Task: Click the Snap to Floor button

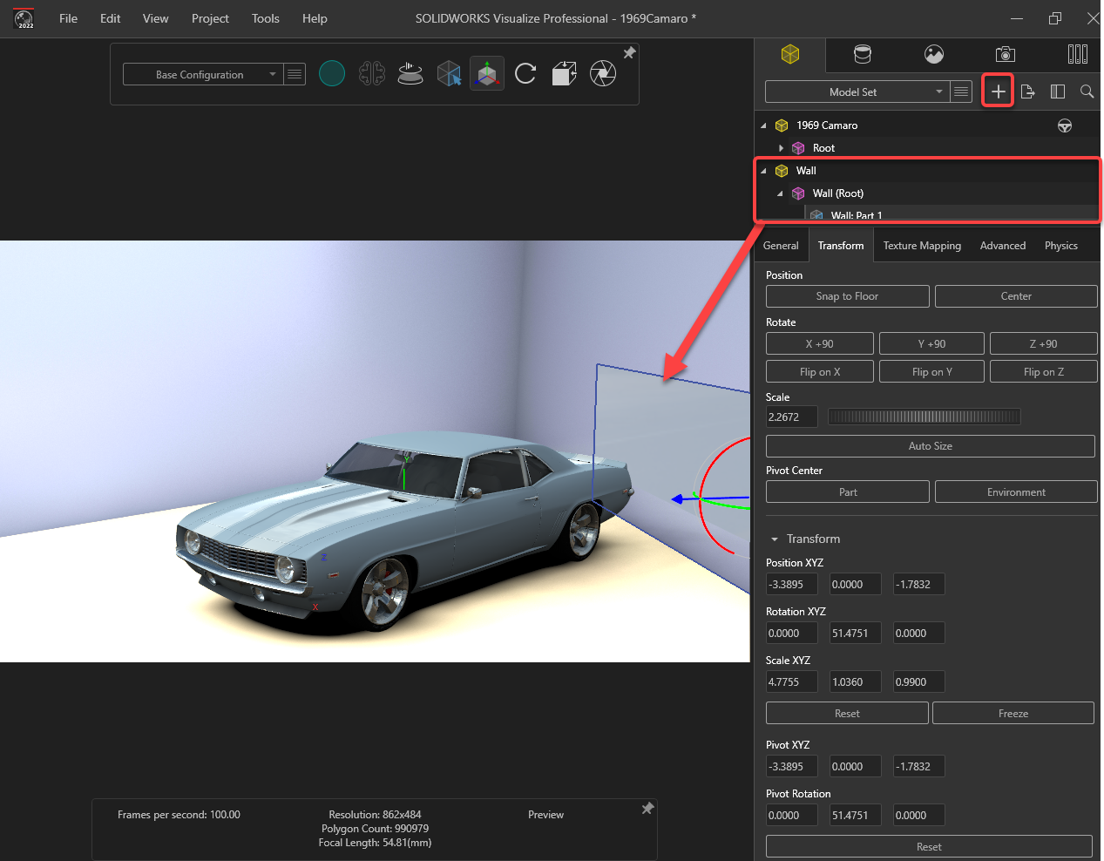Action: click(x=847, y=295)
